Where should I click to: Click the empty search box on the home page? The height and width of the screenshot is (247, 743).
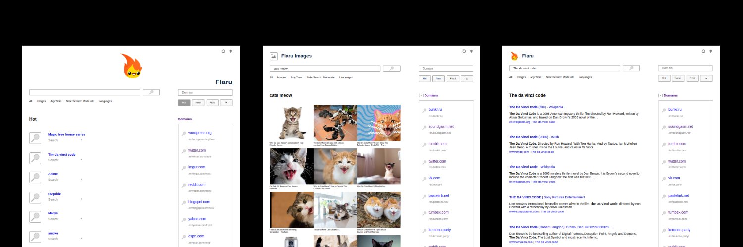pos(85,92)
